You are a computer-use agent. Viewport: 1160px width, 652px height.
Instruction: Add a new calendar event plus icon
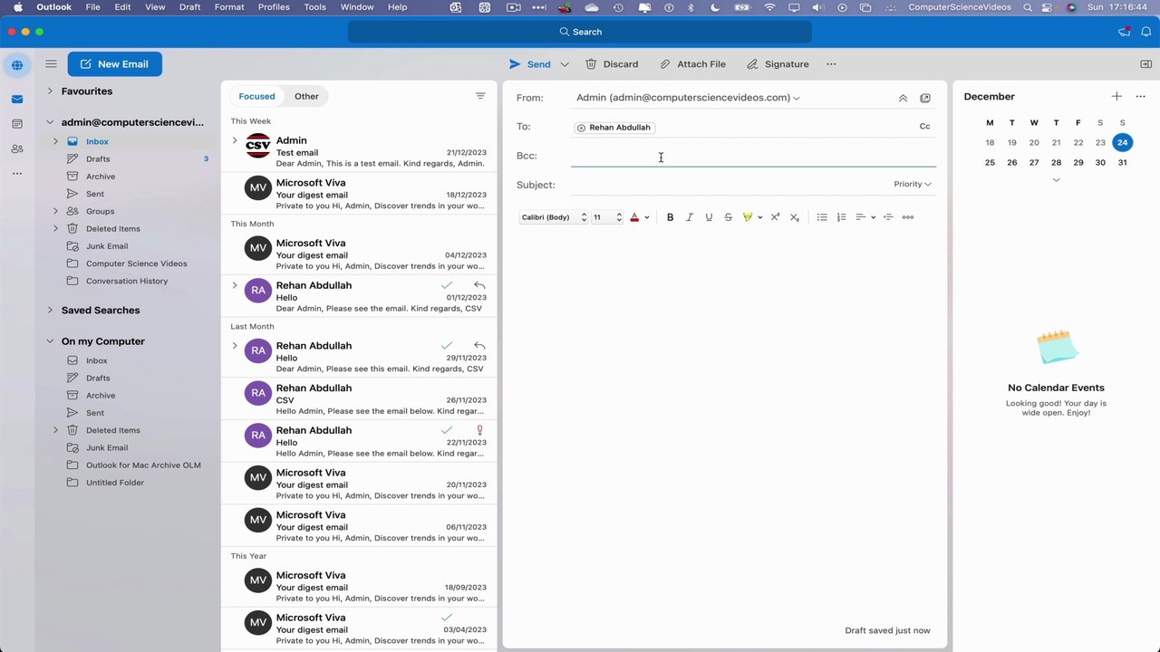(x=1116, y=97)
